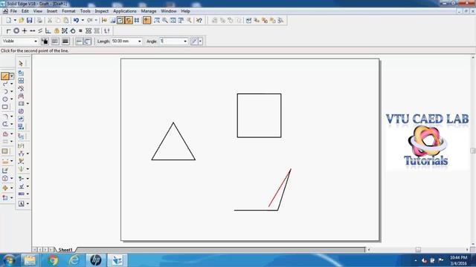Apply the Concentric relationship circle icon

(16, 30)
